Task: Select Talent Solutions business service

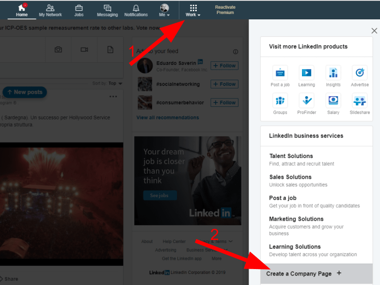Action: [301, 159]
